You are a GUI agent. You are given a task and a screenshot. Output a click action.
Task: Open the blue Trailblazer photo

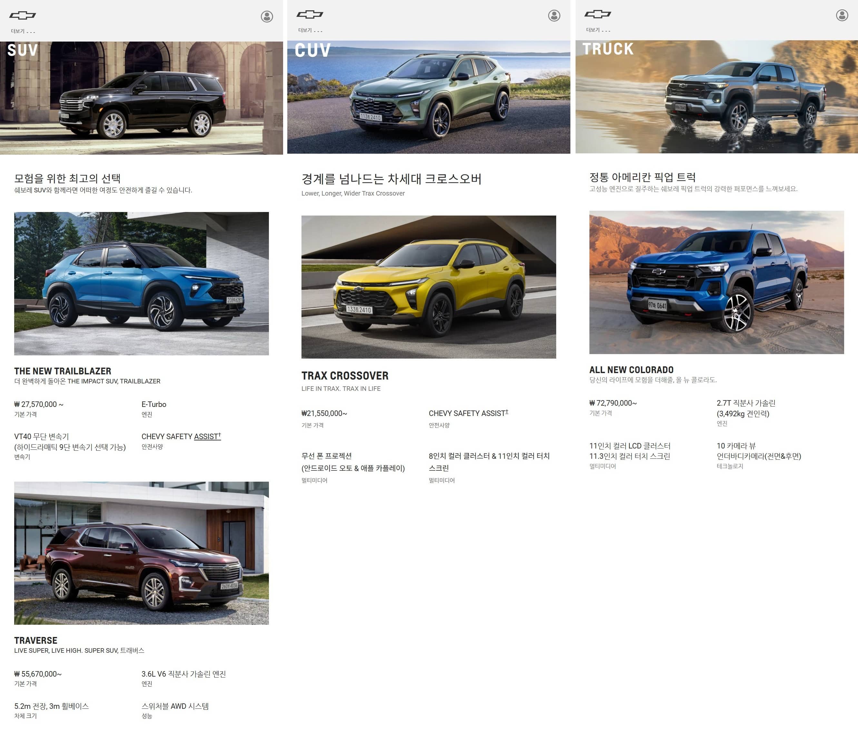pos(142,284)
